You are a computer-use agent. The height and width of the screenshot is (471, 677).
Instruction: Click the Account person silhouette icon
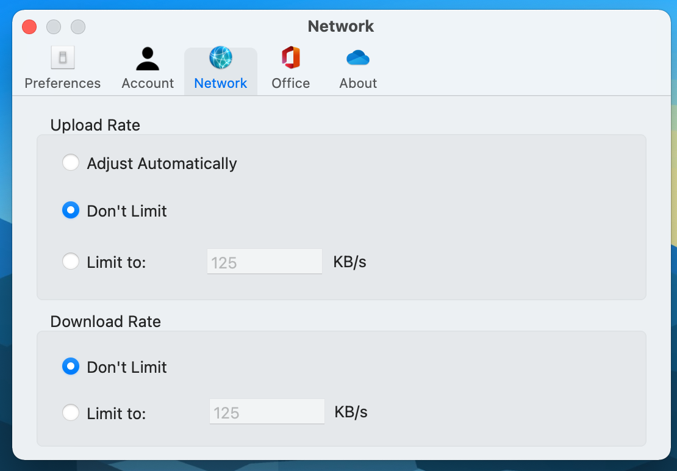(x=148, y=59)
